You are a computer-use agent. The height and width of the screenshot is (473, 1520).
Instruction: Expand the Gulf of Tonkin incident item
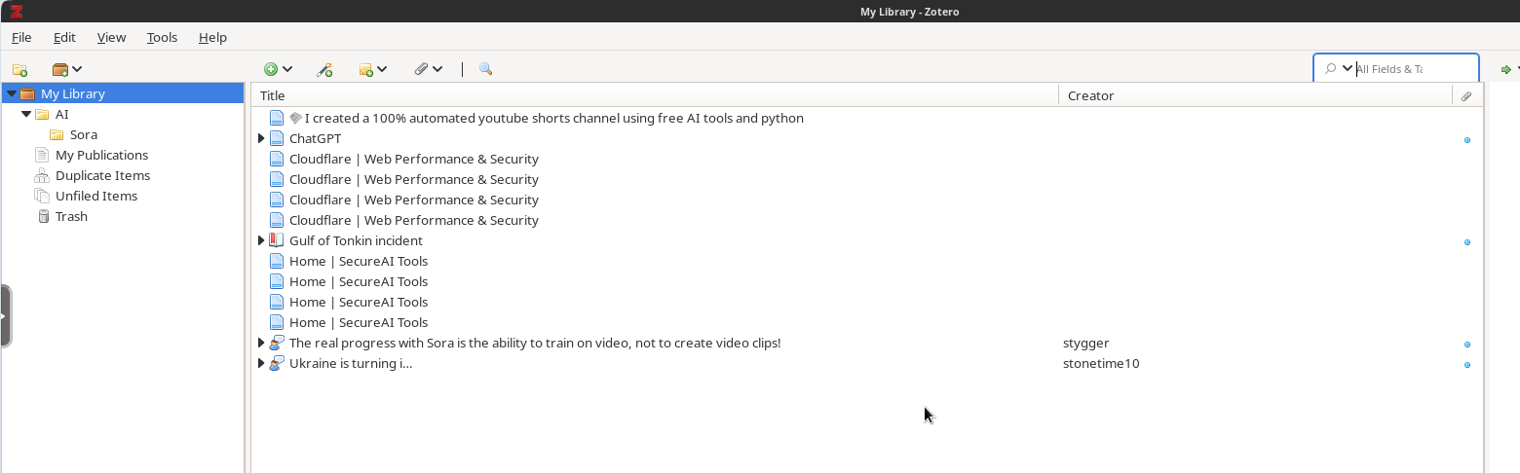pos(261,240)
